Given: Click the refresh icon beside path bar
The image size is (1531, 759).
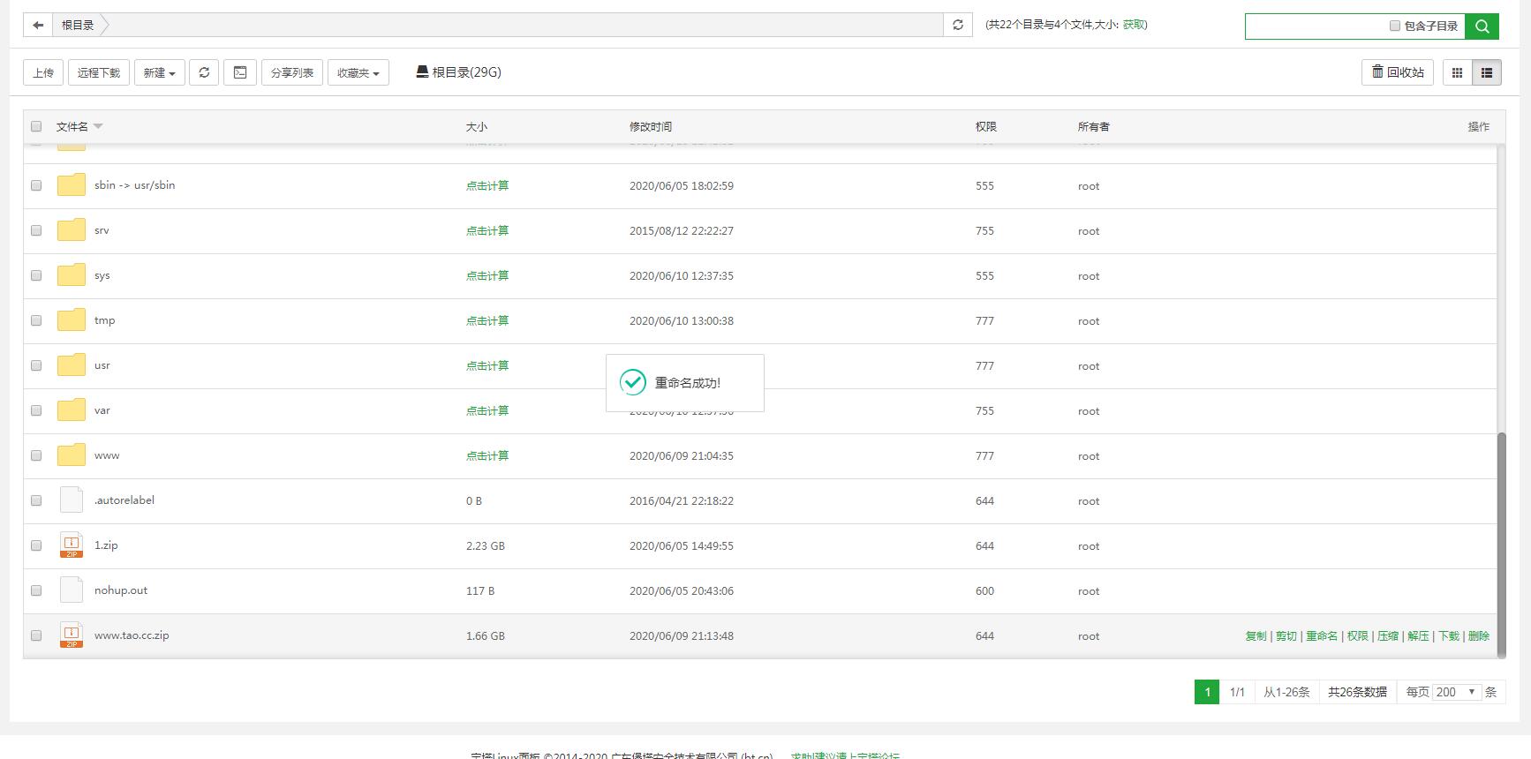Looking at the screenshot, I should coord(958,26).
